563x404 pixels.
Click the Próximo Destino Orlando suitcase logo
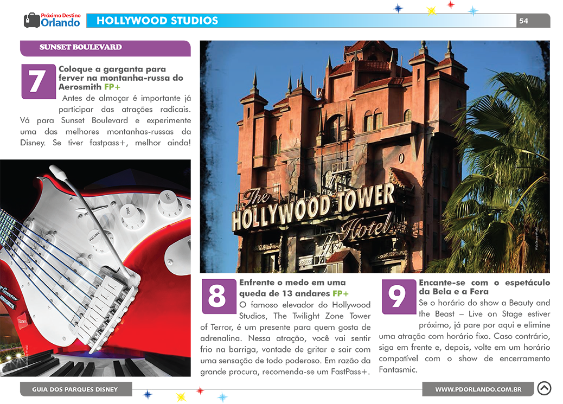(x=53, y=20)
